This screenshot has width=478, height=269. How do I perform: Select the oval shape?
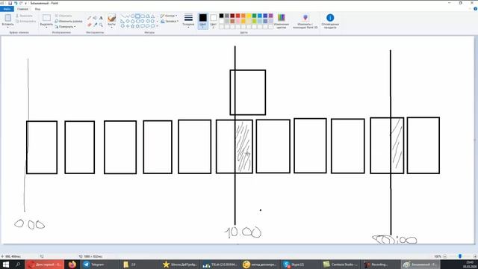tap(133, 16)
